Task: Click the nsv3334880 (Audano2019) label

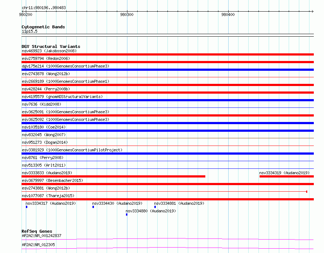Action: [x=151, y=211]
